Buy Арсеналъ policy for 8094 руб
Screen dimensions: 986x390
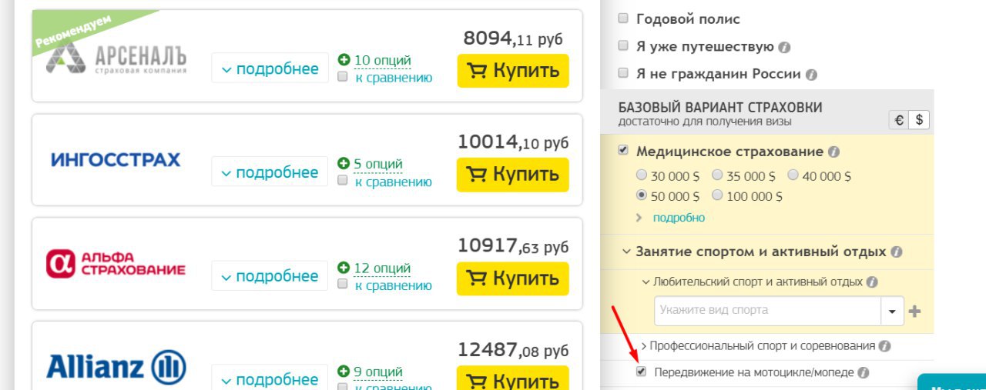(x=513, y=71)
